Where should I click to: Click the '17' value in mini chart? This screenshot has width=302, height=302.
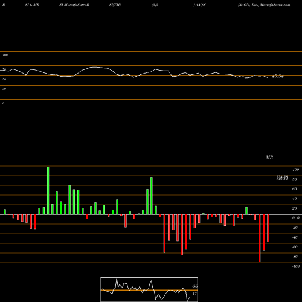point(194,294)
